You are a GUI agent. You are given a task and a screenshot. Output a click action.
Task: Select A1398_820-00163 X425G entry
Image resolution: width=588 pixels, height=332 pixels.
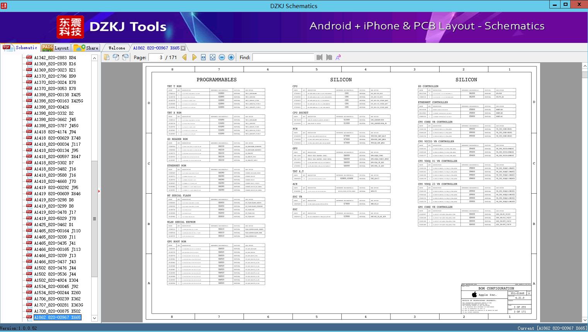pyautogui.click(x=58, y=101)
